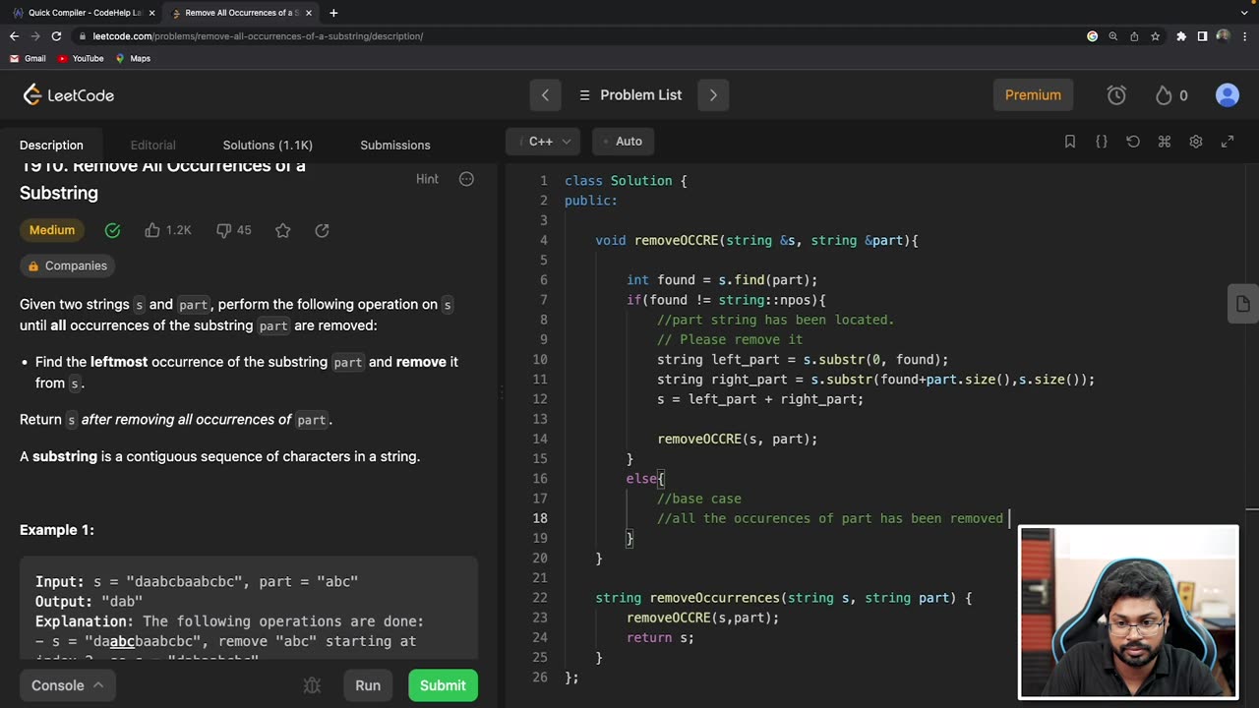Click the streak flame icon

[x=1164, y=95]
